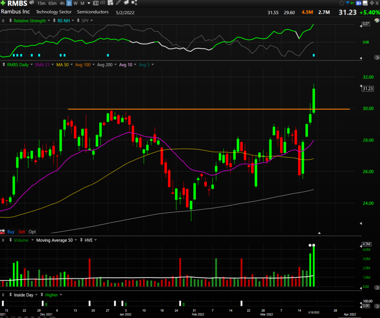Toggle the favorite star for RMBS
The width and height of the screenshot is (380, 318).
(342, 3)
